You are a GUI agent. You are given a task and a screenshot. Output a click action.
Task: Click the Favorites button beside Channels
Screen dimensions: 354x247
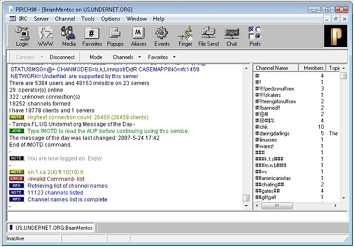pyautogui.click(x=158, y=57)
